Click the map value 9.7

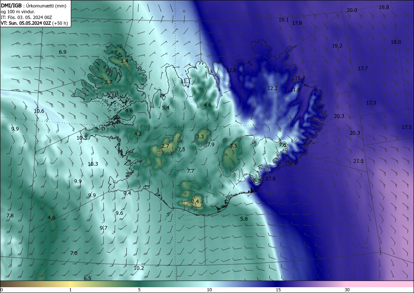[x=103, y=228]
